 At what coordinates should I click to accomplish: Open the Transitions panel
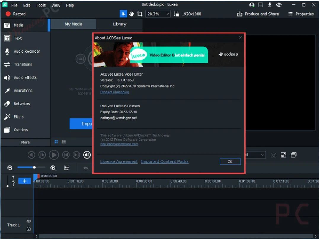point(25,65)
